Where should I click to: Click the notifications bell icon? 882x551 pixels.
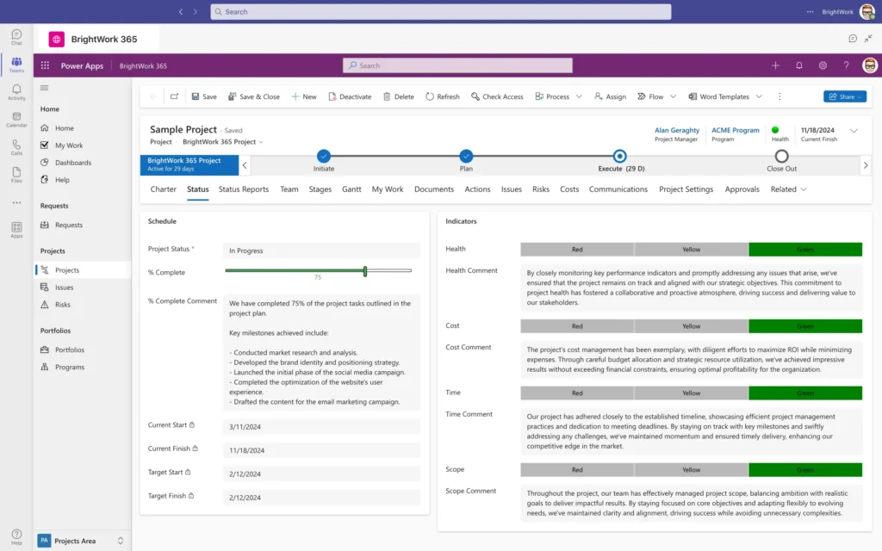(x=799, y=65)
